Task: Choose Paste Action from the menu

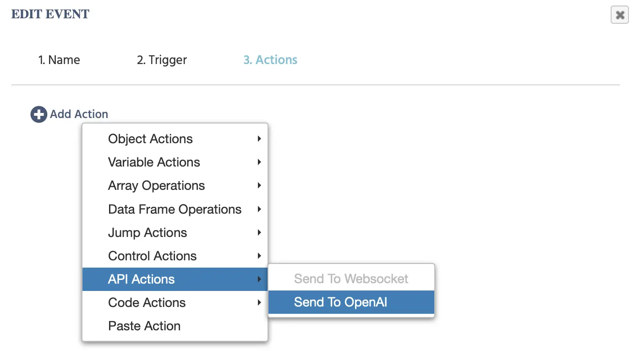Action: coord(144,326)
